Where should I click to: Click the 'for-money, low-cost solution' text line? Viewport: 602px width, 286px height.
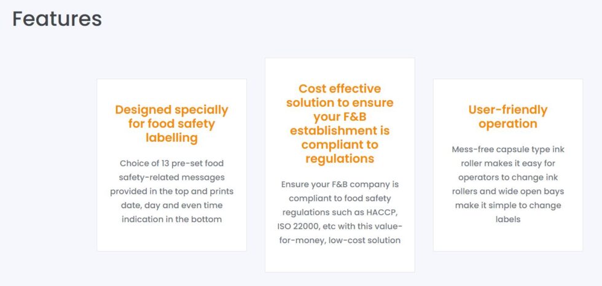pos(340,240)
